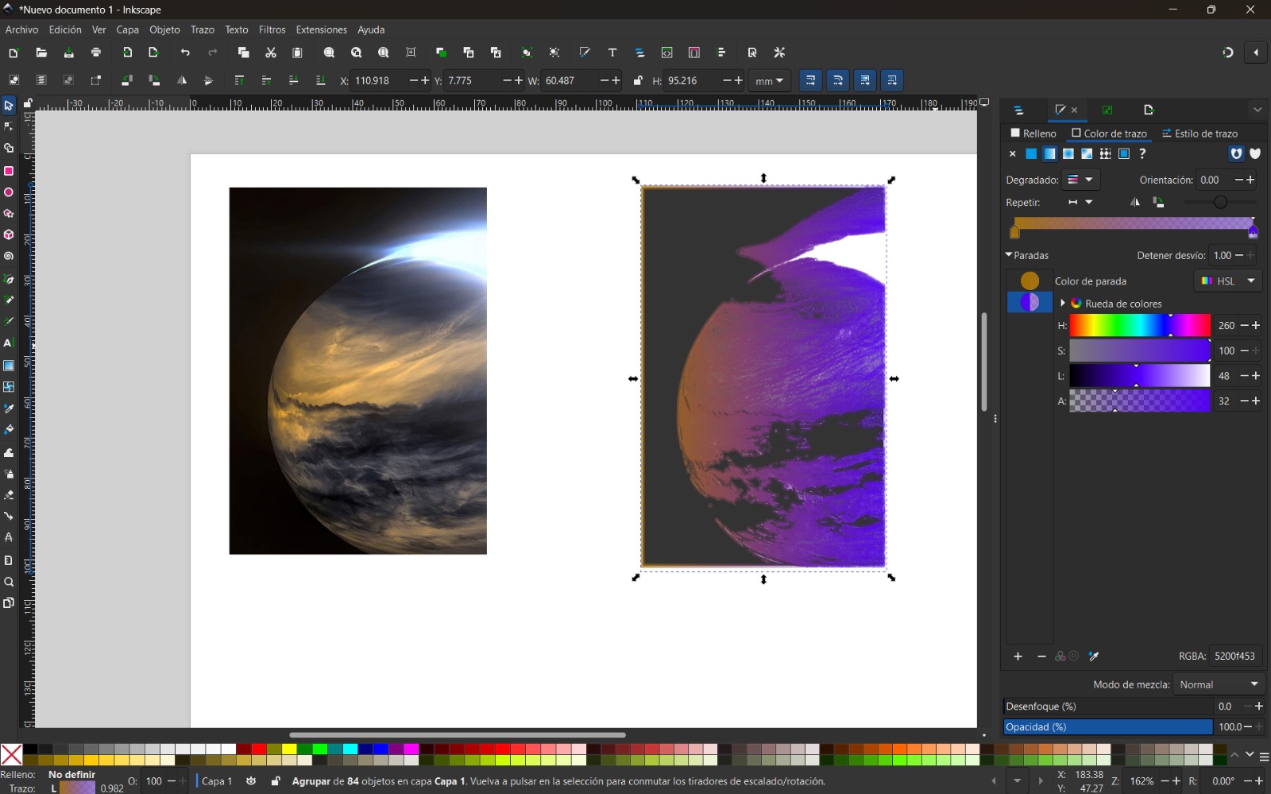
Task: Collapse the Paradas section
Action: click(x=1009, y=255)
